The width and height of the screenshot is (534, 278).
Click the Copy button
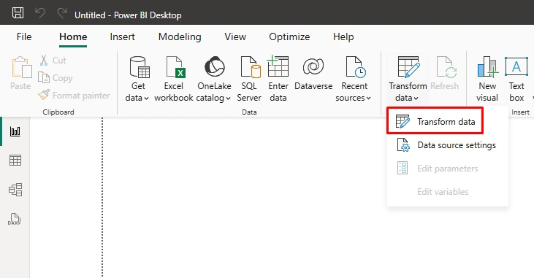56,78
